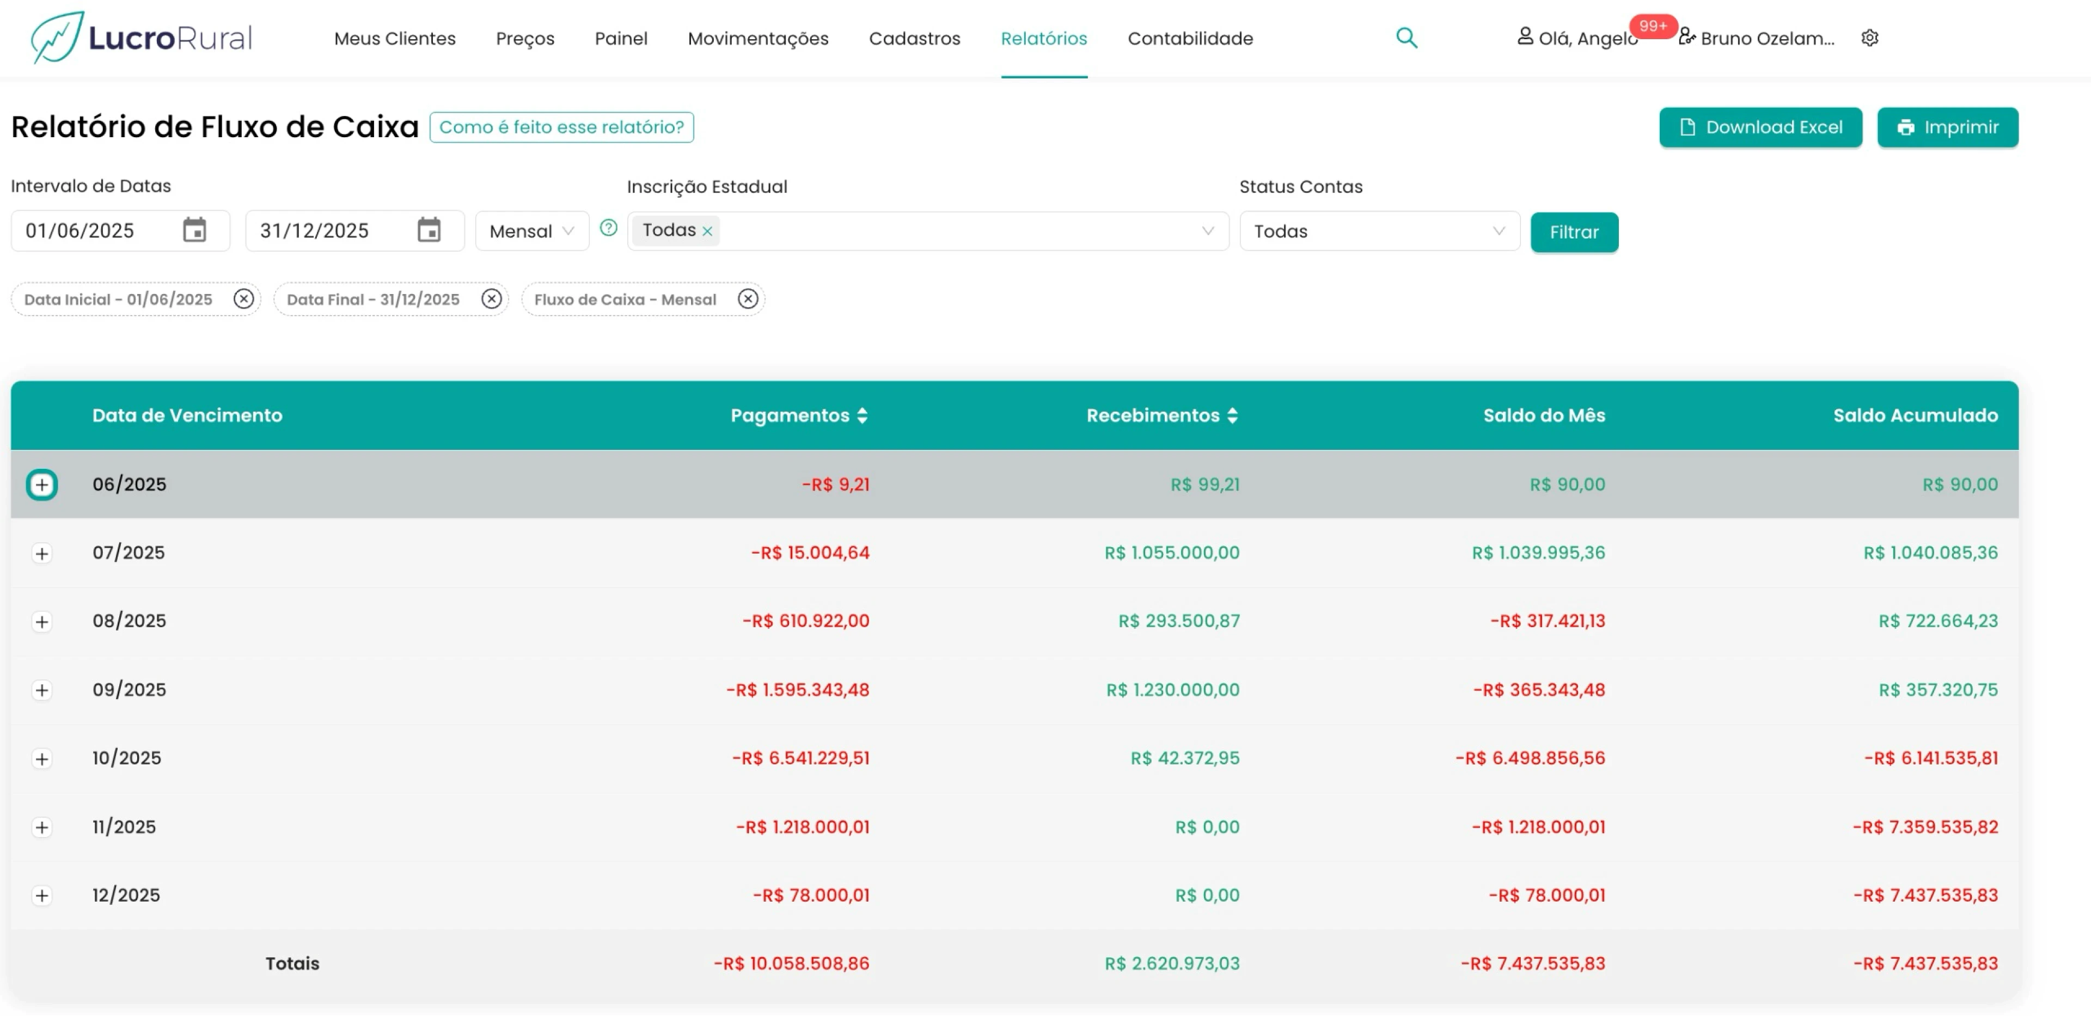The image size is (2091, 1016).
Task: Expand the 10/2025 row details
Action: coord(41,759)
